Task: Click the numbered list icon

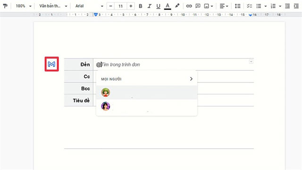Action: pos(273,6)
